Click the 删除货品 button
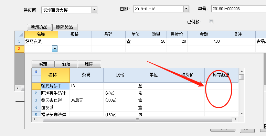The height and width of the screenshot is (136, 266). point(65,27)
